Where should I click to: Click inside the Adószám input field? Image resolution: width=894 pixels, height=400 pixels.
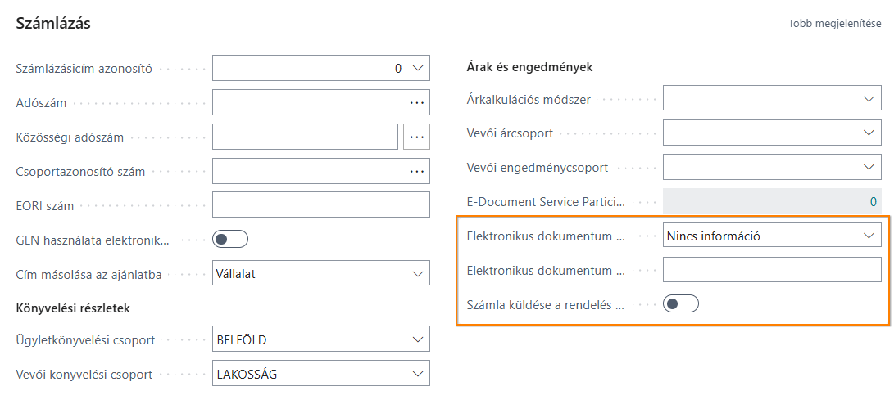307,103
